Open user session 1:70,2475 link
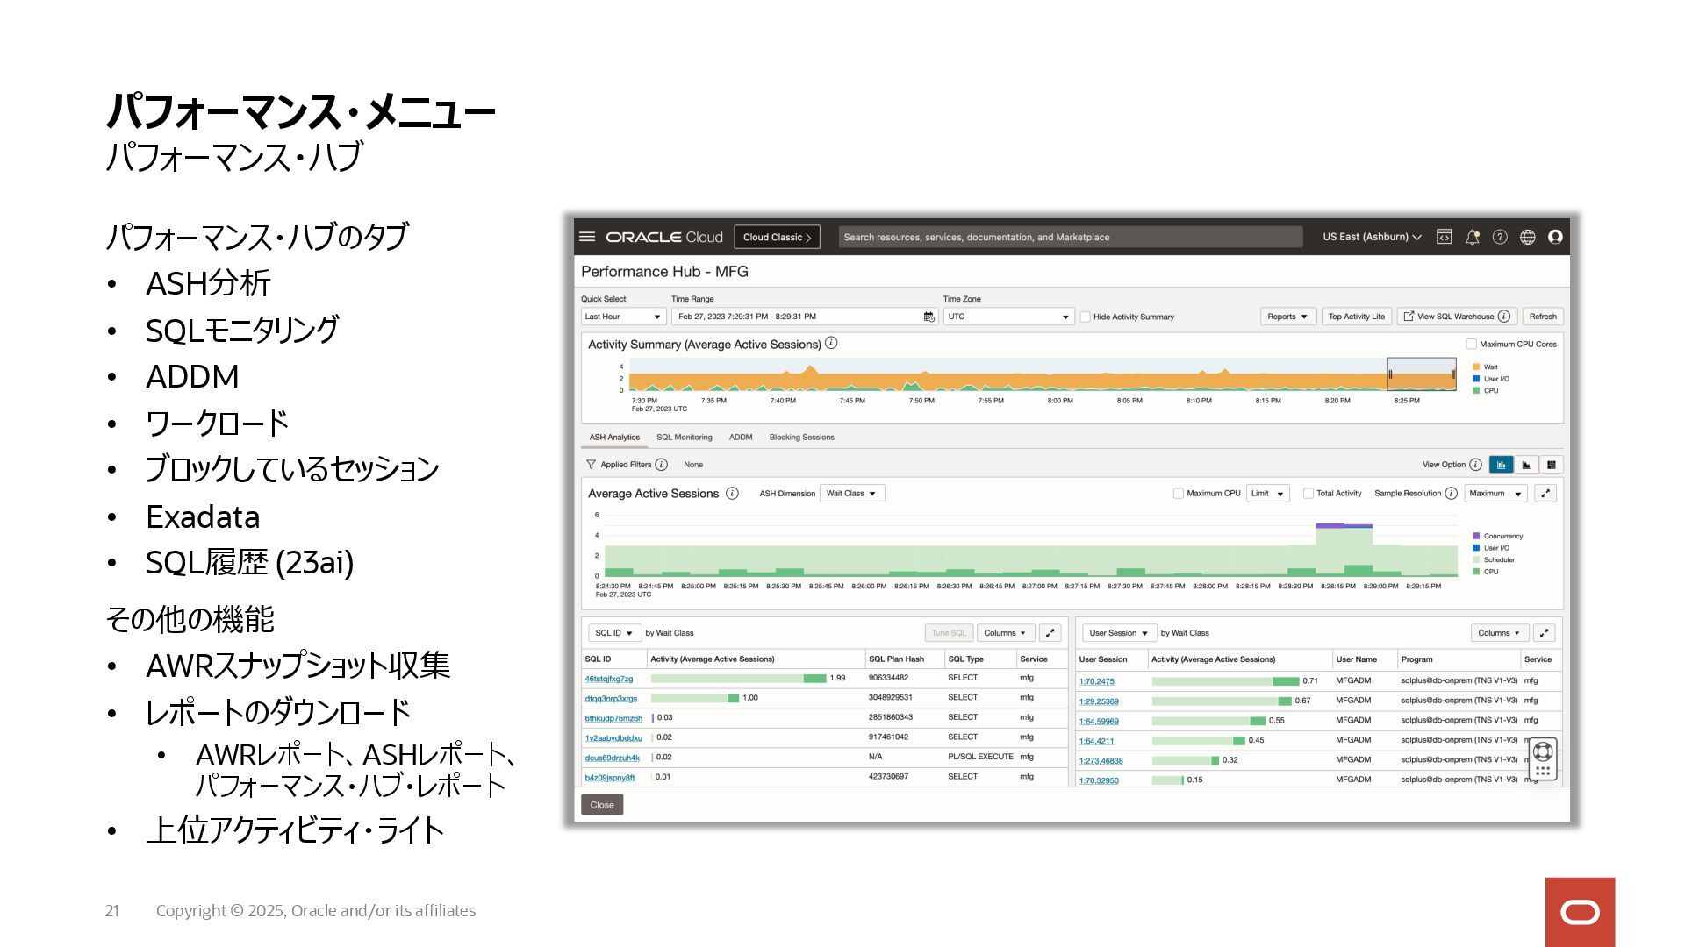Screen dimensions: 1685x947 coord(1096,681)
